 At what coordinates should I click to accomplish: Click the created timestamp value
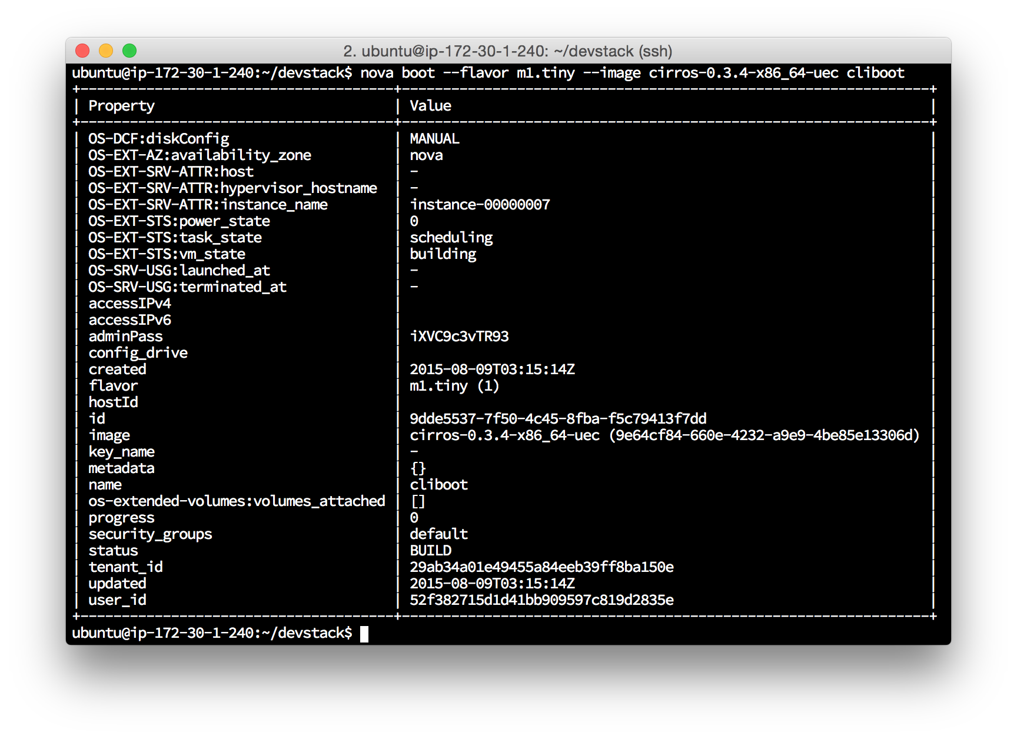pos(492,369)
